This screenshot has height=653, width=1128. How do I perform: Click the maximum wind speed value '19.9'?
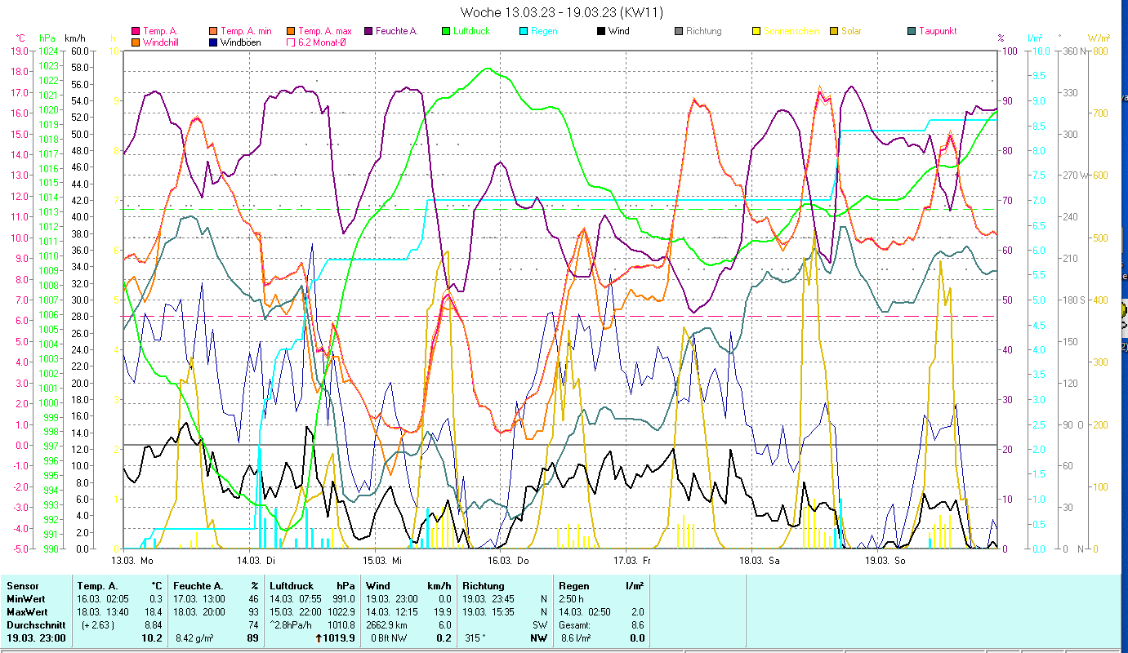(442, 612)
